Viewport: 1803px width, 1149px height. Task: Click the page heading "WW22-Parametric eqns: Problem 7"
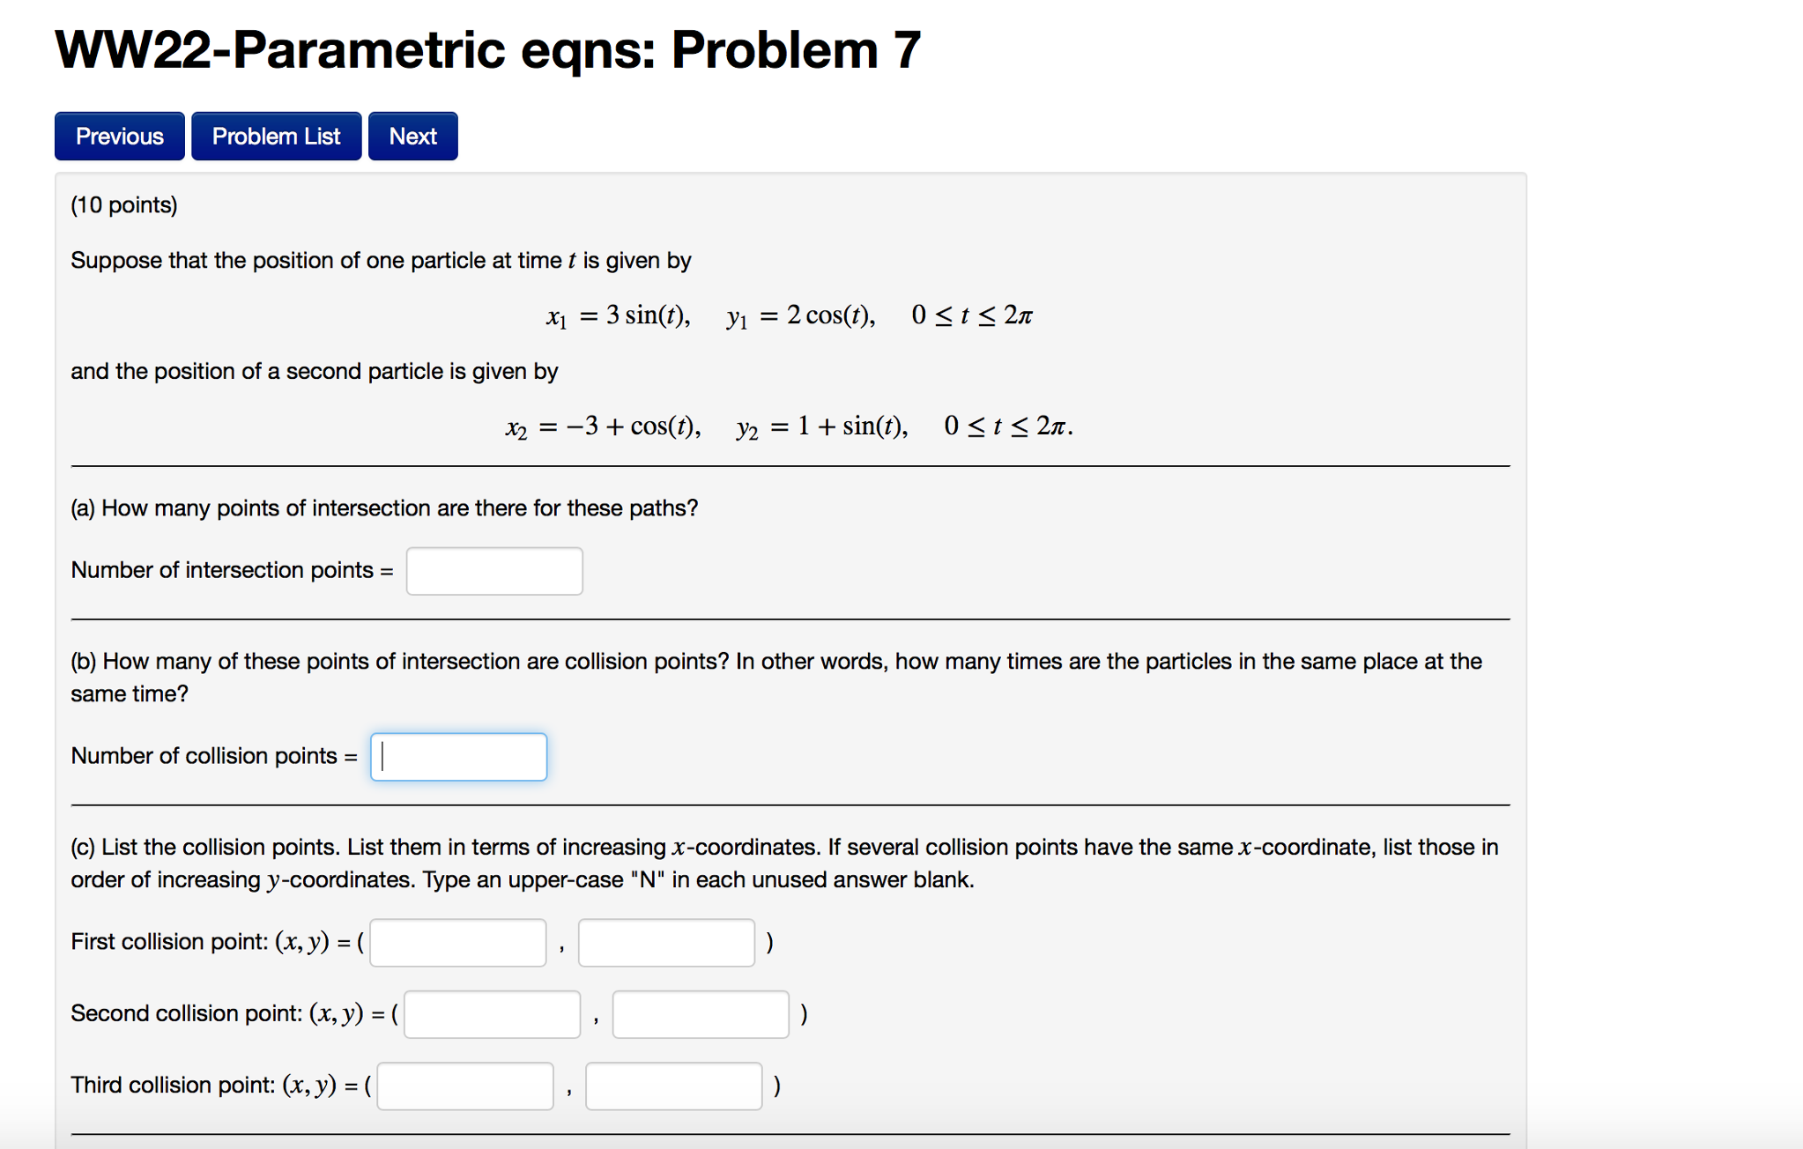(487, 49)
